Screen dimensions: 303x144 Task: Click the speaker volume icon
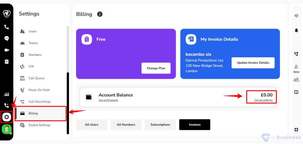[x=296, y=16]
